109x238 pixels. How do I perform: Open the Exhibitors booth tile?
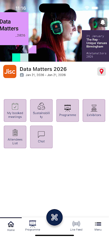94,110
